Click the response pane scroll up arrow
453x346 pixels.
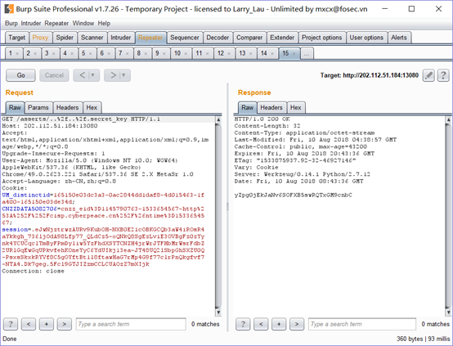448,119
